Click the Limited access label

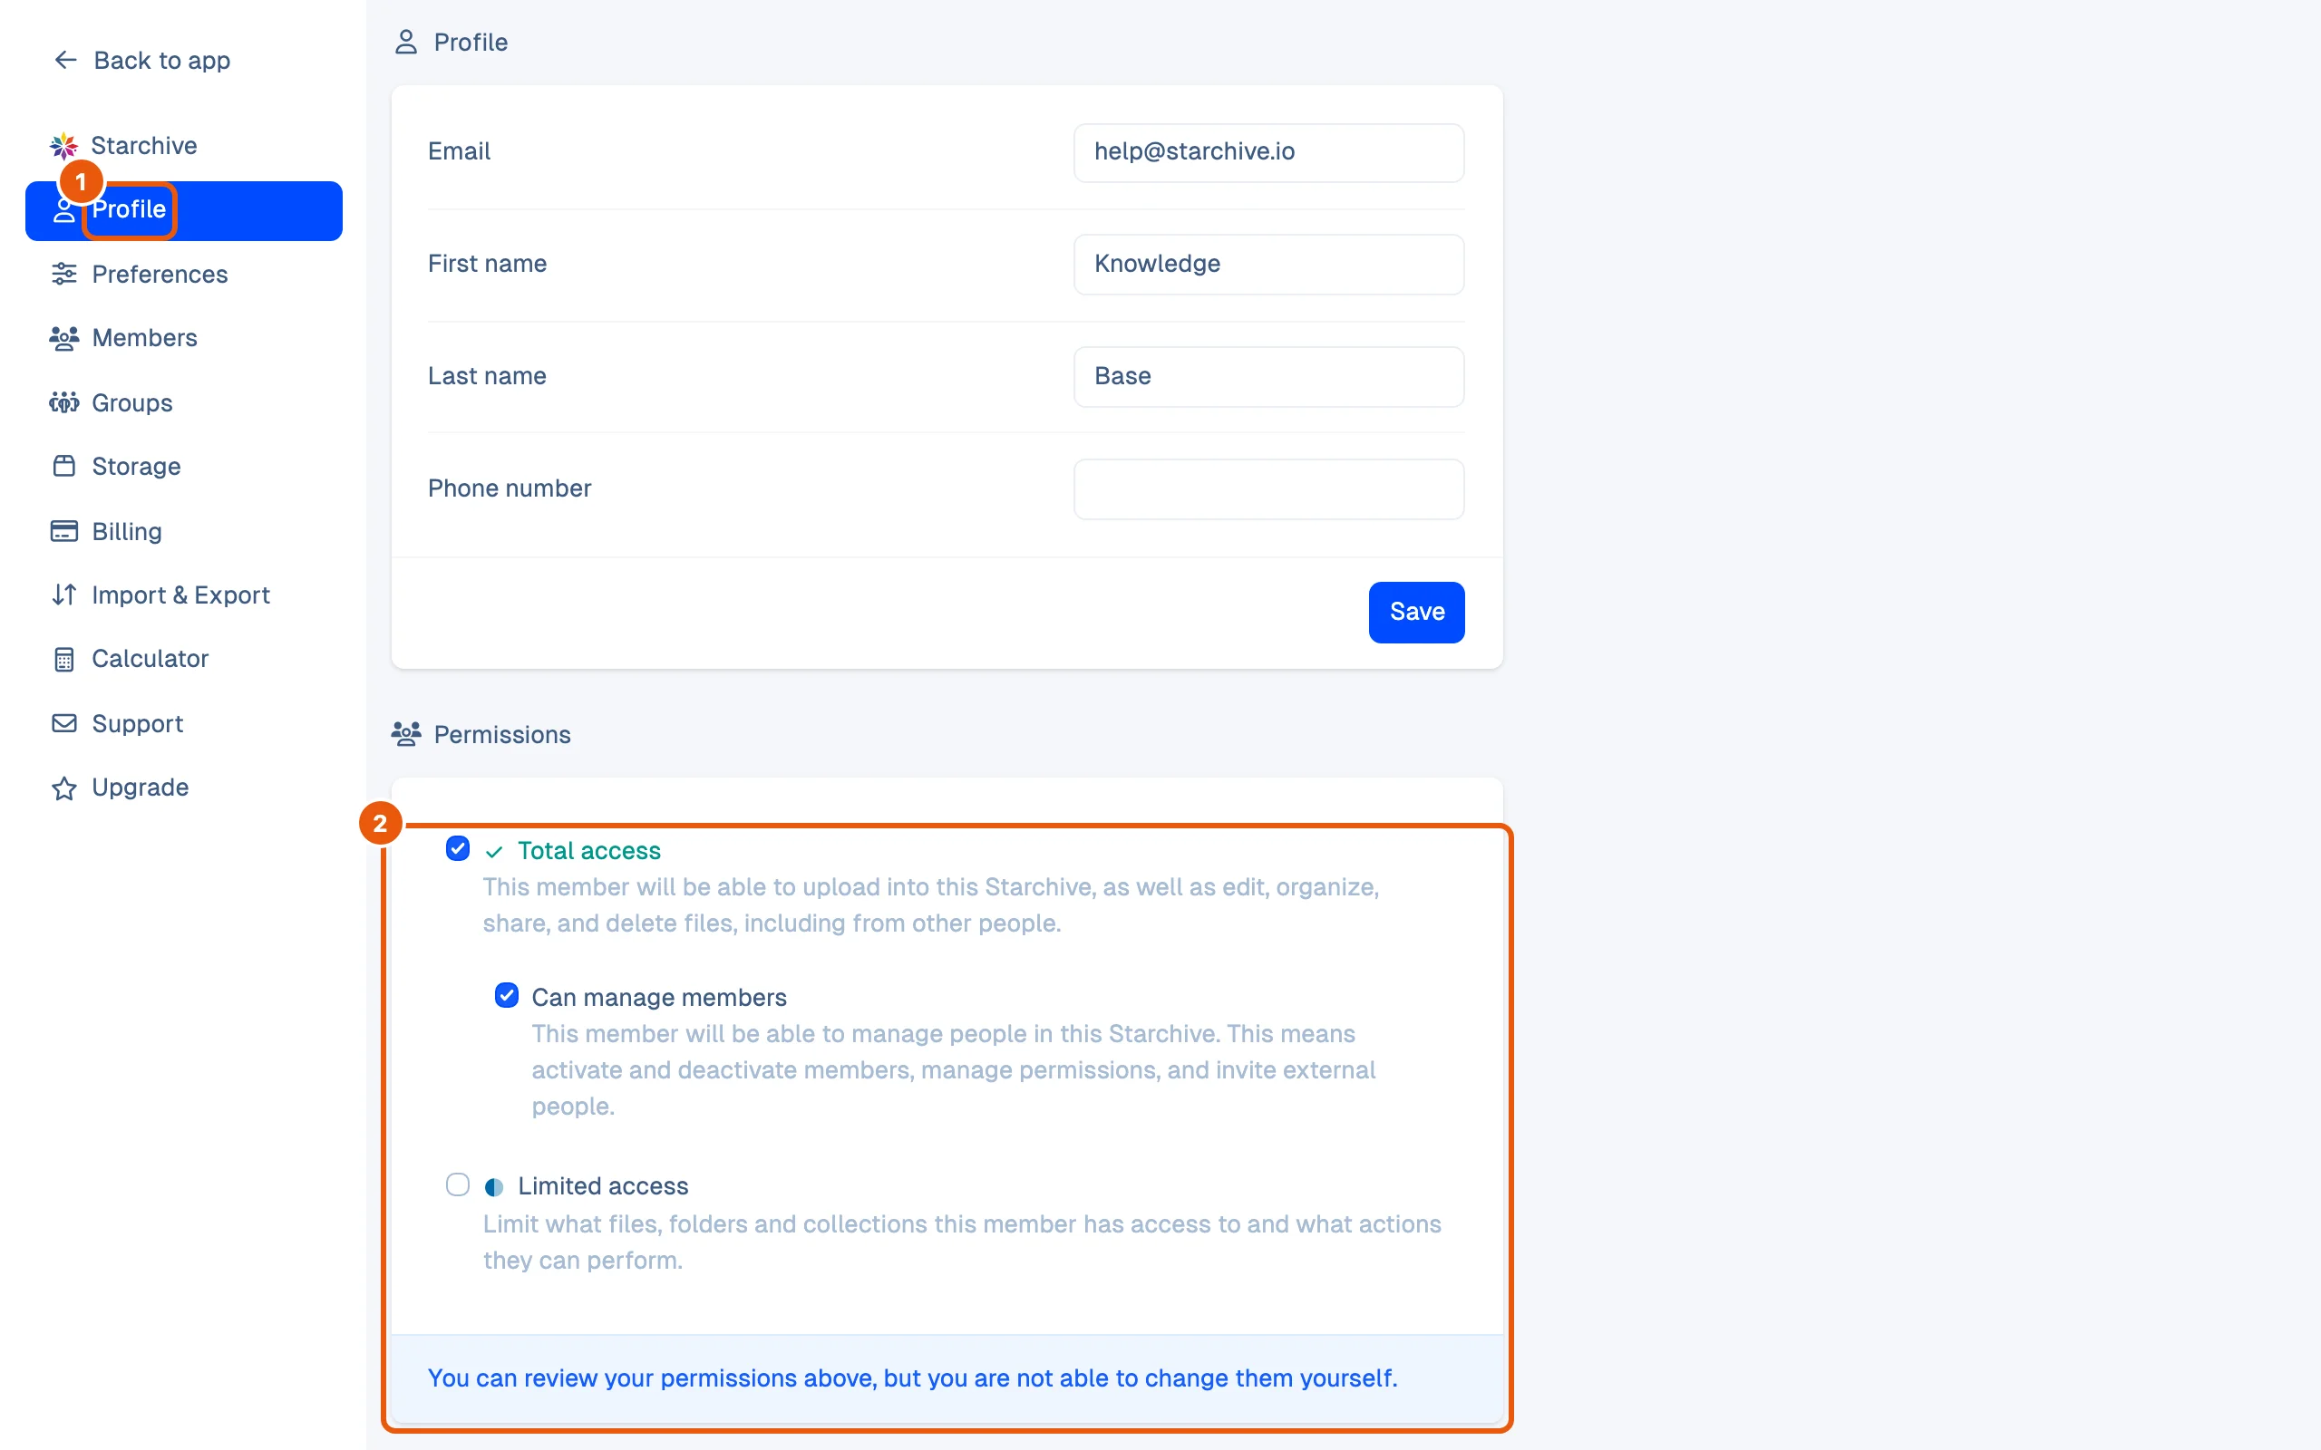pyautogui.click(x=602, y=1186)
